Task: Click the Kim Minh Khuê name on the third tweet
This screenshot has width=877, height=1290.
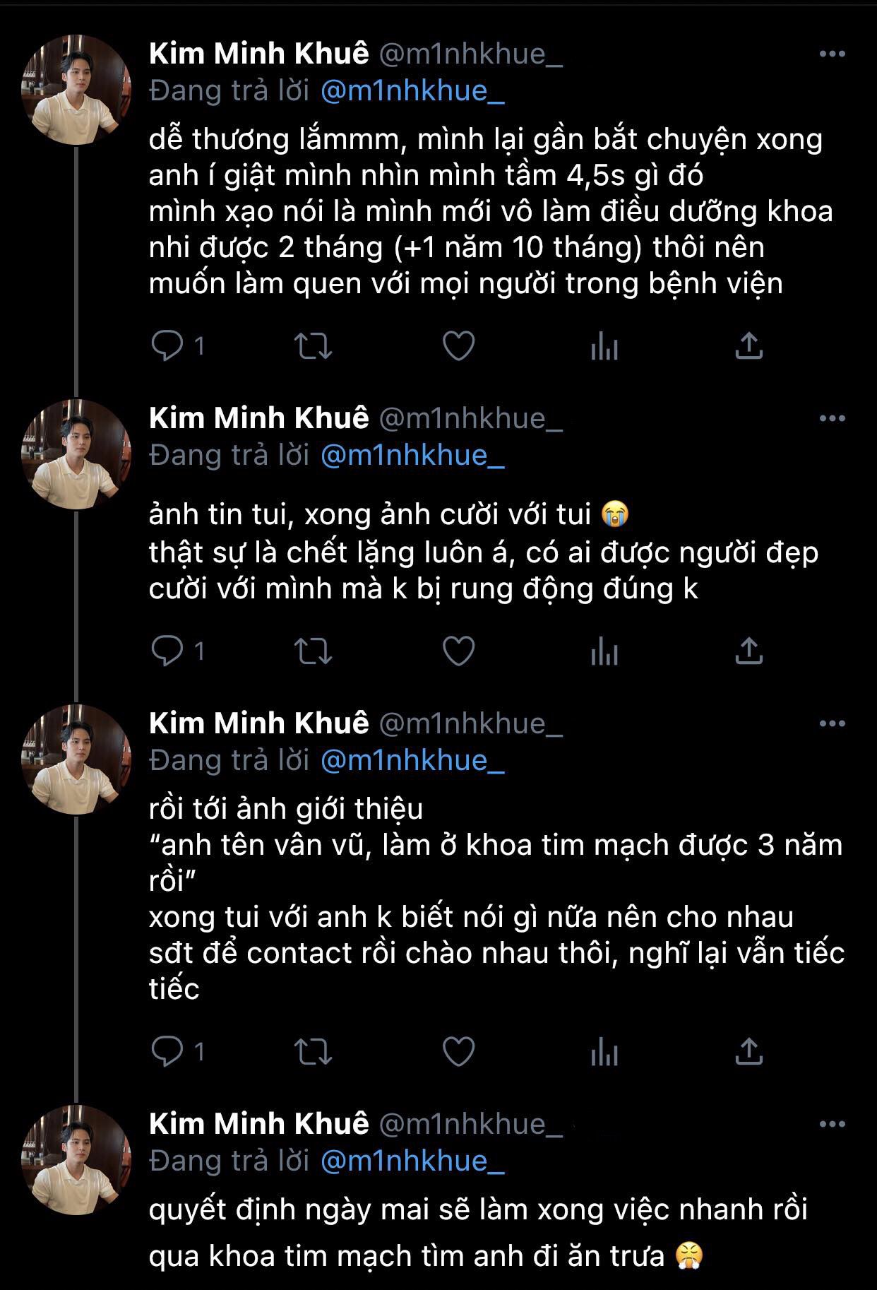Action: [258, 723]
